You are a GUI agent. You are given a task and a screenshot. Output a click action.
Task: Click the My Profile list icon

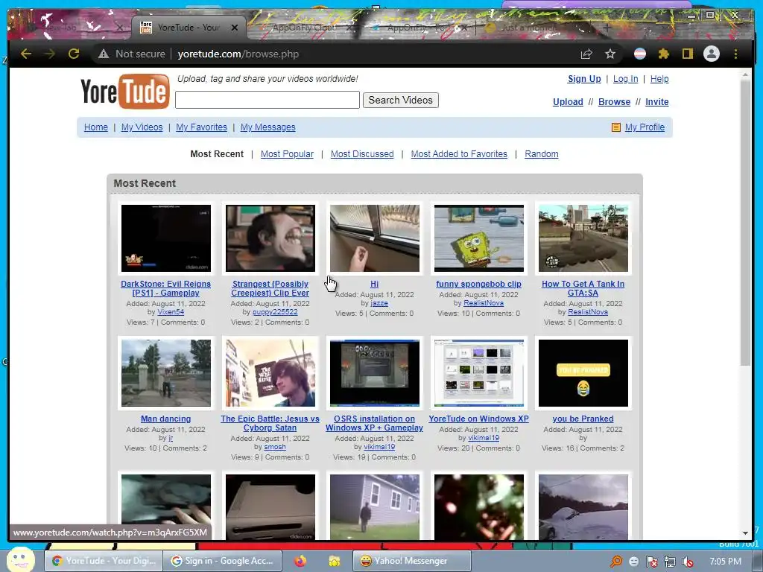[616, 127]
